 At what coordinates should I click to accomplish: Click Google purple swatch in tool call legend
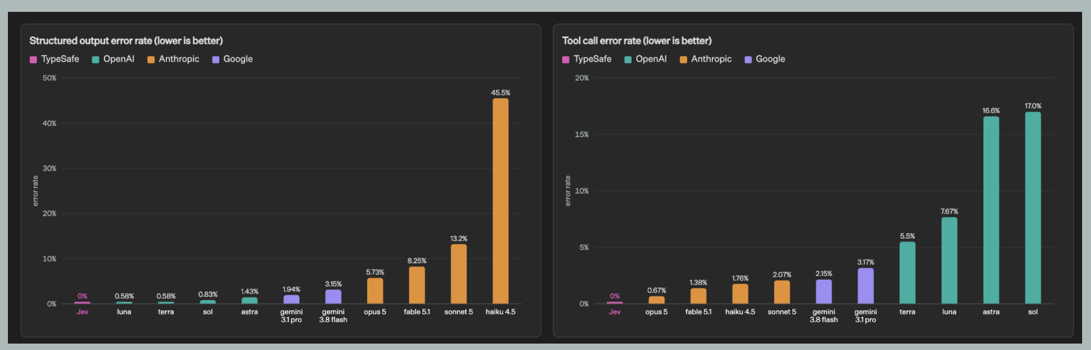748,60
